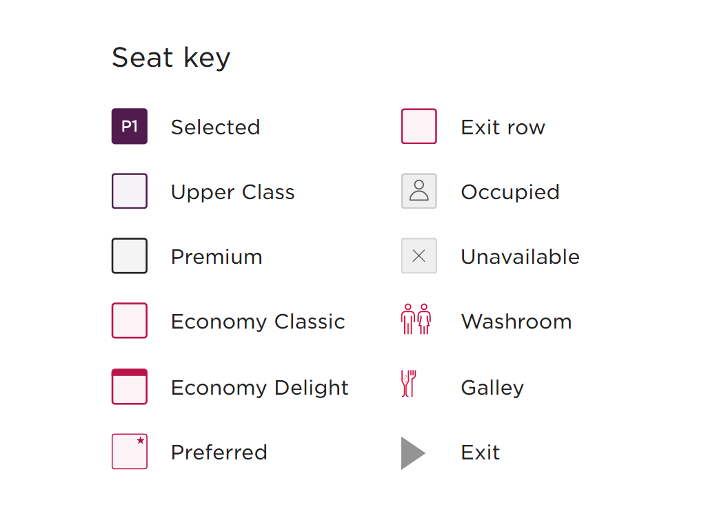Click the Washroom icon in the seat key
This screenshot has width=706, height=529.
point(416,320)
